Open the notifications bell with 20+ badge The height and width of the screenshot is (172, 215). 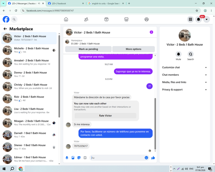[x=199, y=19]
